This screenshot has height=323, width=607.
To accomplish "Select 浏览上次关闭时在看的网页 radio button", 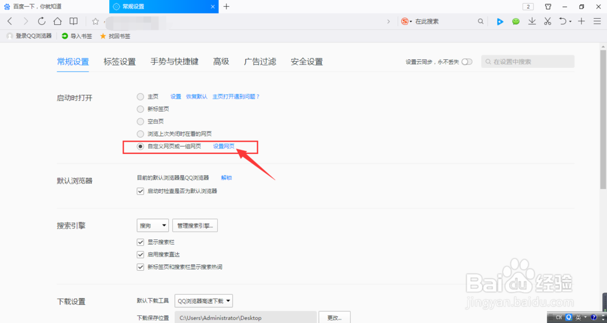I will point(140,134).
